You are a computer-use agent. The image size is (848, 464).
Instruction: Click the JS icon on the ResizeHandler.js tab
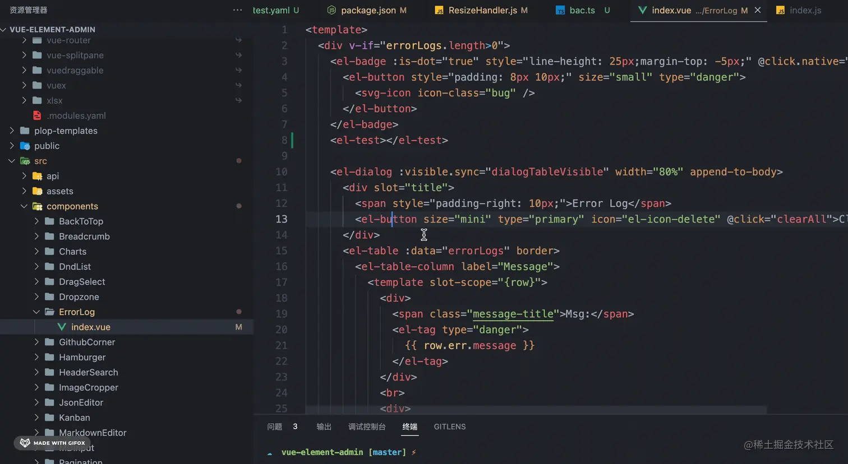(x=439, y=10)
